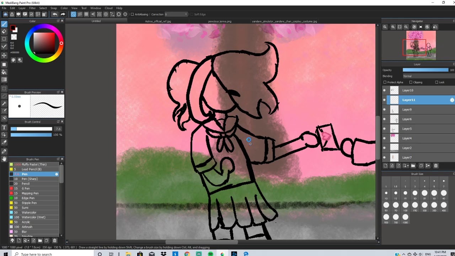Click the Redo arrow in toolbar
Image resolution: width=455 pixels, height=256 pixels.
(63, 14)
